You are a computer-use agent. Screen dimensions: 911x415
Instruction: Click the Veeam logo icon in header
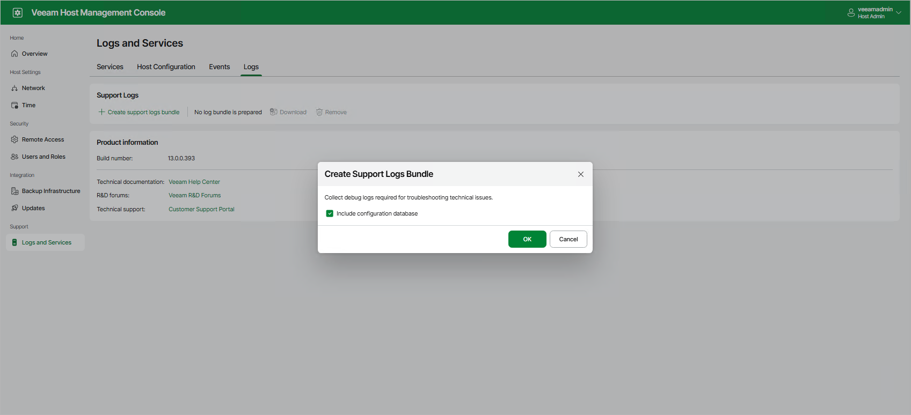tap(18, 12)
